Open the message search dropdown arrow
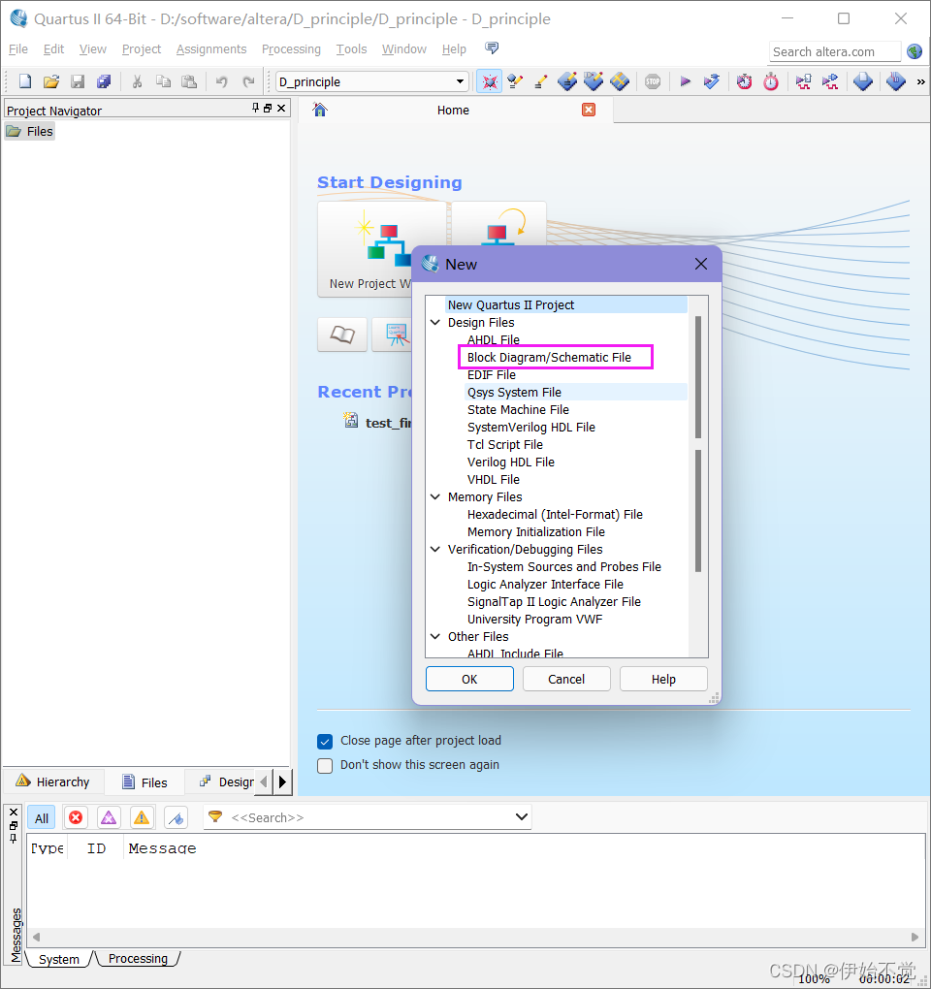 (522, 816)
